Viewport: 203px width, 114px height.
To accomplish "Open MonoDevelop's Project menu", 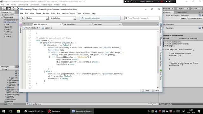I will (x=46, y=13).
